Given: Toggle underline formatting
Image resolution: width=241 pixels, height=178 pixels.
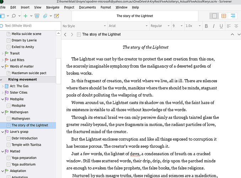Looking at the screenshot, I should (x=221, y=26).
